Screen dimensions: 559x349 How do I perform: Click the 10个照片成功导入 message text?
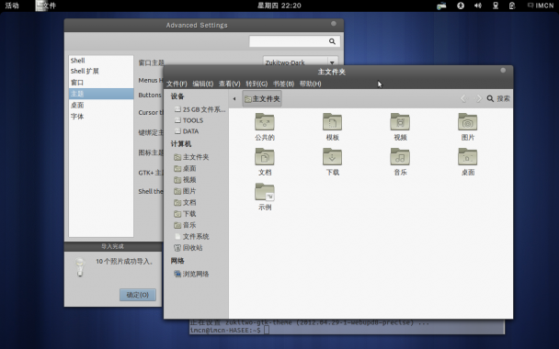pos(124,262)
